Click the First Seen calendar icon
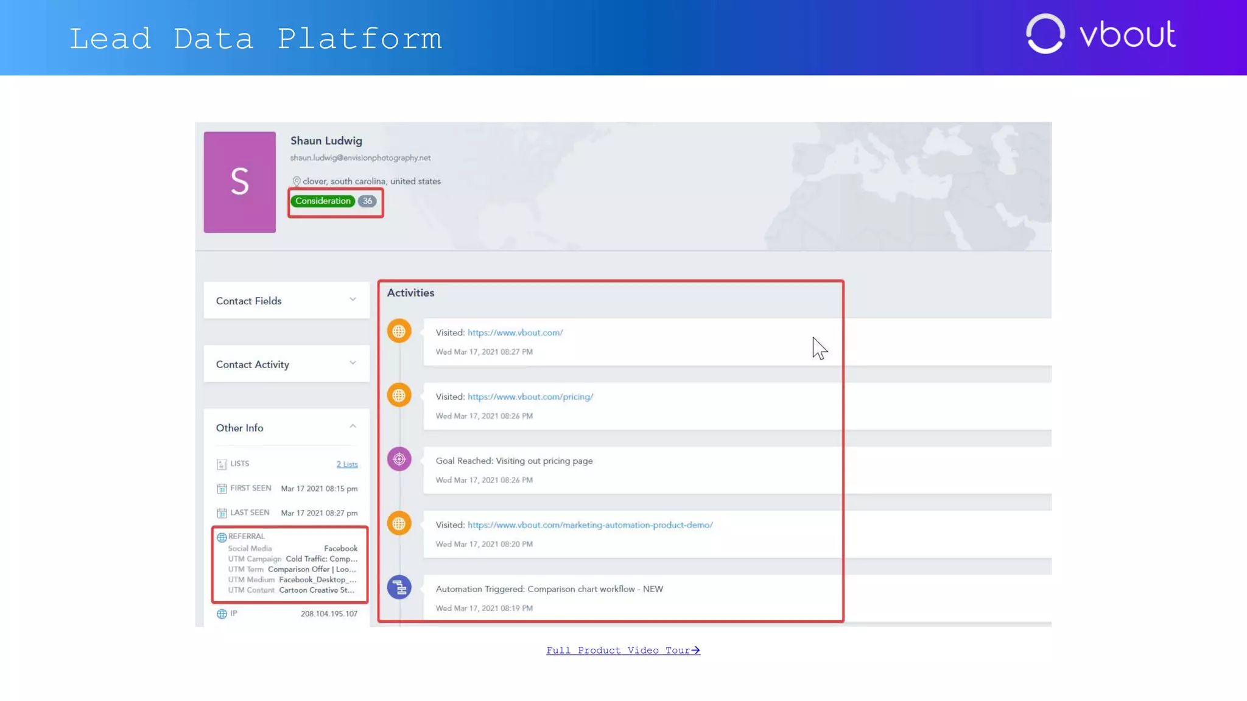Viewport: 1247px width, 701px height. coord(222,489)
